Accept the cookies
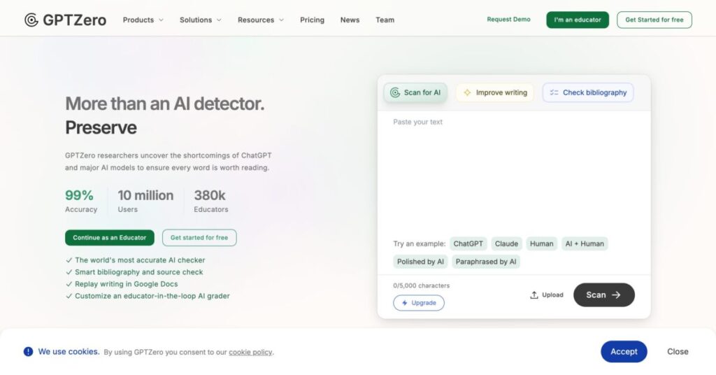Viewport: 716px width, 375px height. click(624, 352)
